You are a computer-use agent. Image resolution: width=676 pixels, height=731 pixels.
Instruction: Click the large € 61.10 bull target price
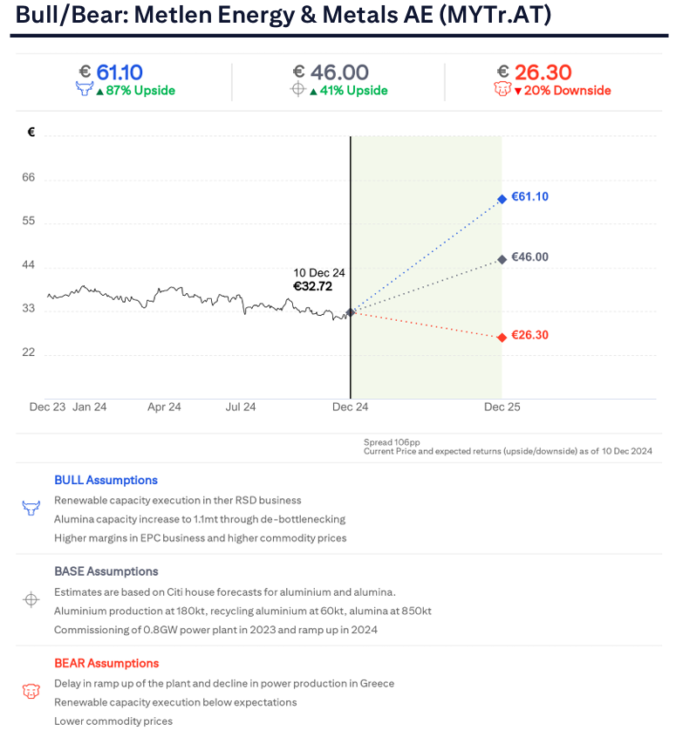pyautogui.click(x=110, y=72)
